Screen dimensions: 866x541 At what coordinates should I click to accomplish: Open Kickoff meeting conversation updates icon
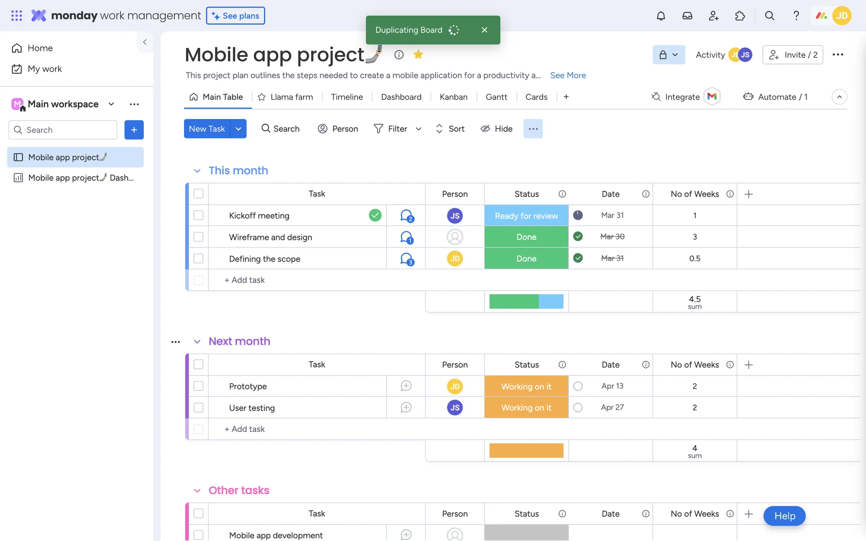pyautogui.click(x=406, y=215)
